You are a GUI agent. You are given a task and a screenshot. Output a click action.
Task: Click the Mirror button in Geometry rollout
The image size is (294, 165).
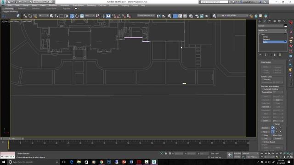pyautogui.click(x=265, y=132)
